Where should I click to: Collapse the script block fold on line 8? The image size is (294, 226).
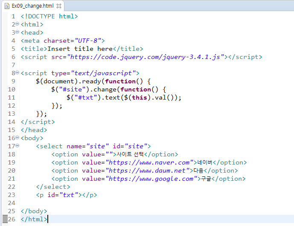[x=17, y=73]
